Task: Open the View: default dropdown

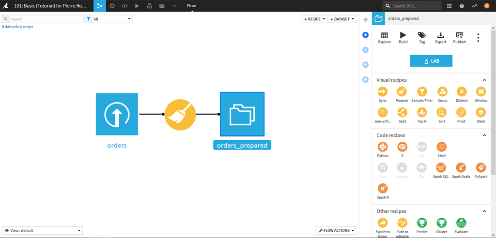Action: [x=43, y=230]
